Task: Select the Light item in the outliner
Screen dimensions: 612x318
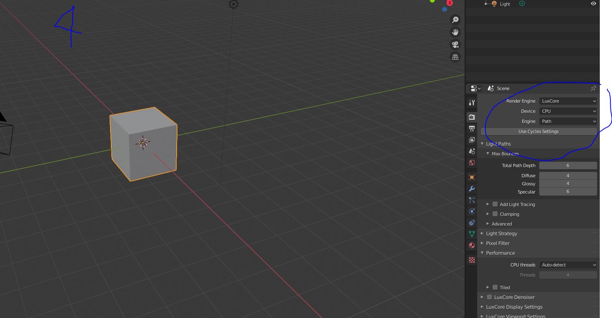Action: (x=505, y=4)
